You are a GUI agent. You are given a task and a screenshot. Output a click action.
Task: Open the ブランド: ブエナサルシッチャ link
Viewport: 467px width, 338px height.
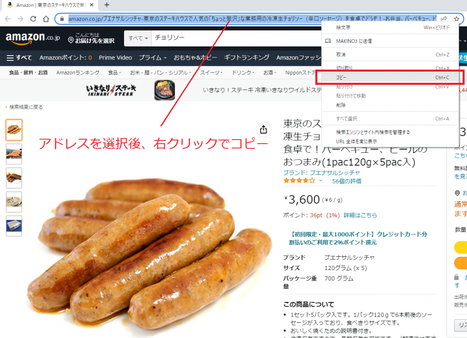[x=322, y=173]
